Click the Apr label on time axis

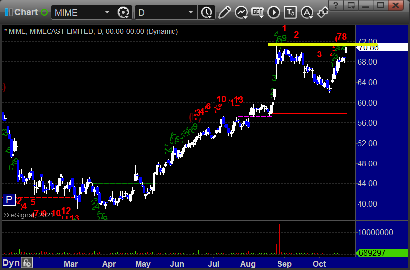[x=109, y=264]
